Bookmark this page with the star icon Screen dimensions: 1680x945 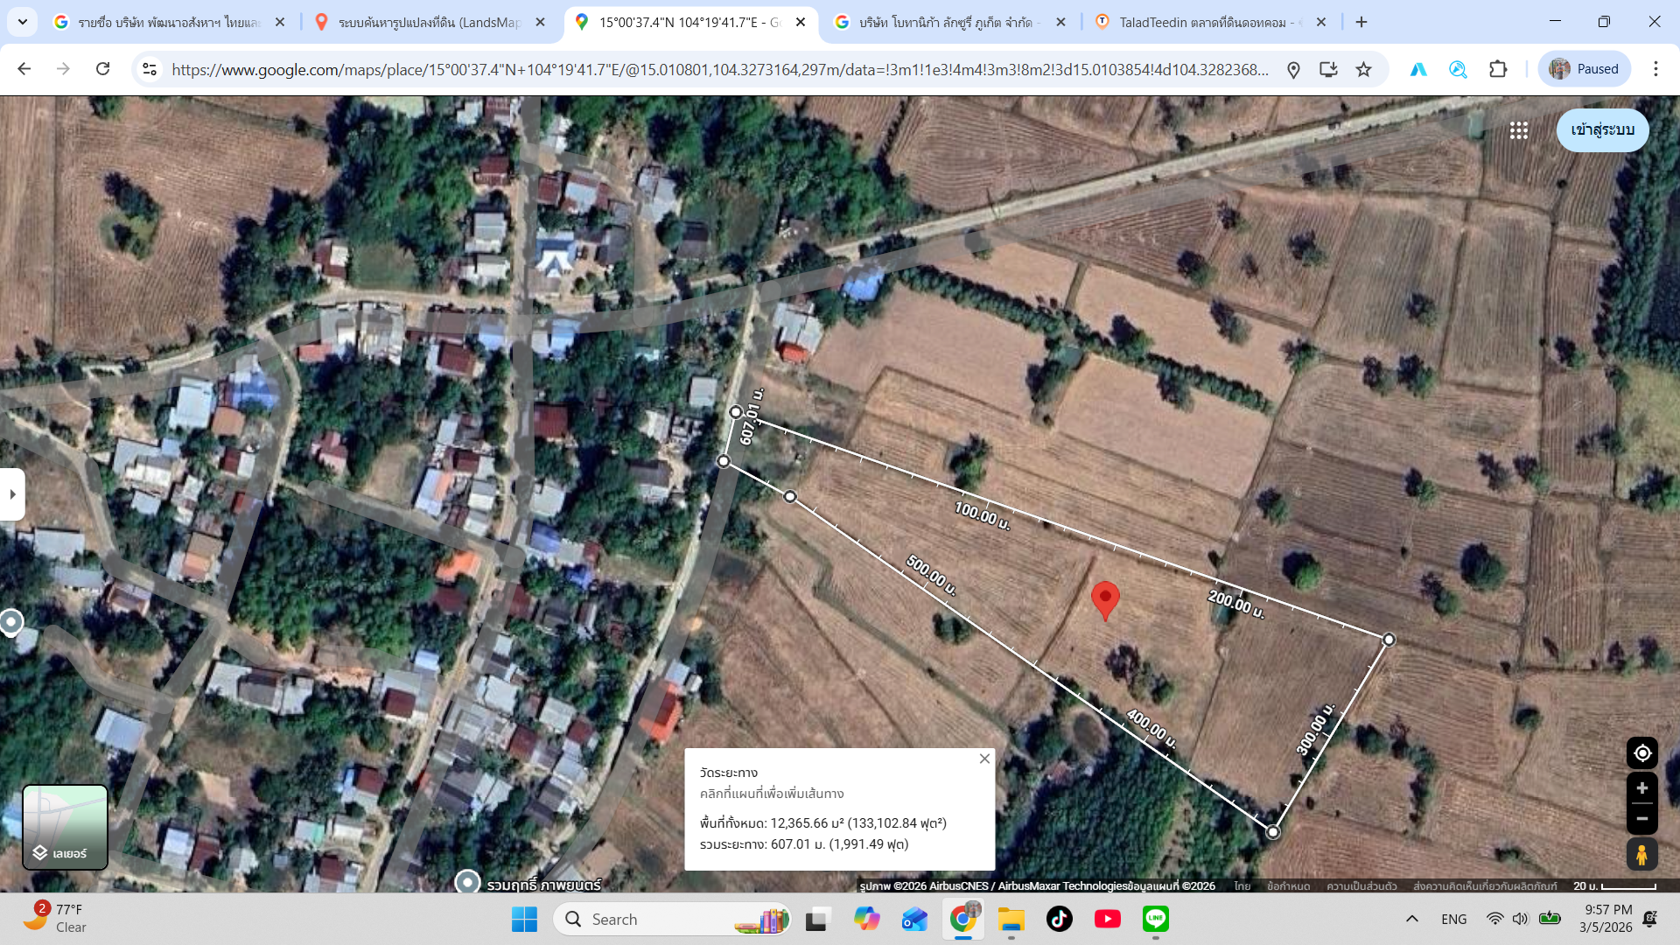(x=1363, y=69)
